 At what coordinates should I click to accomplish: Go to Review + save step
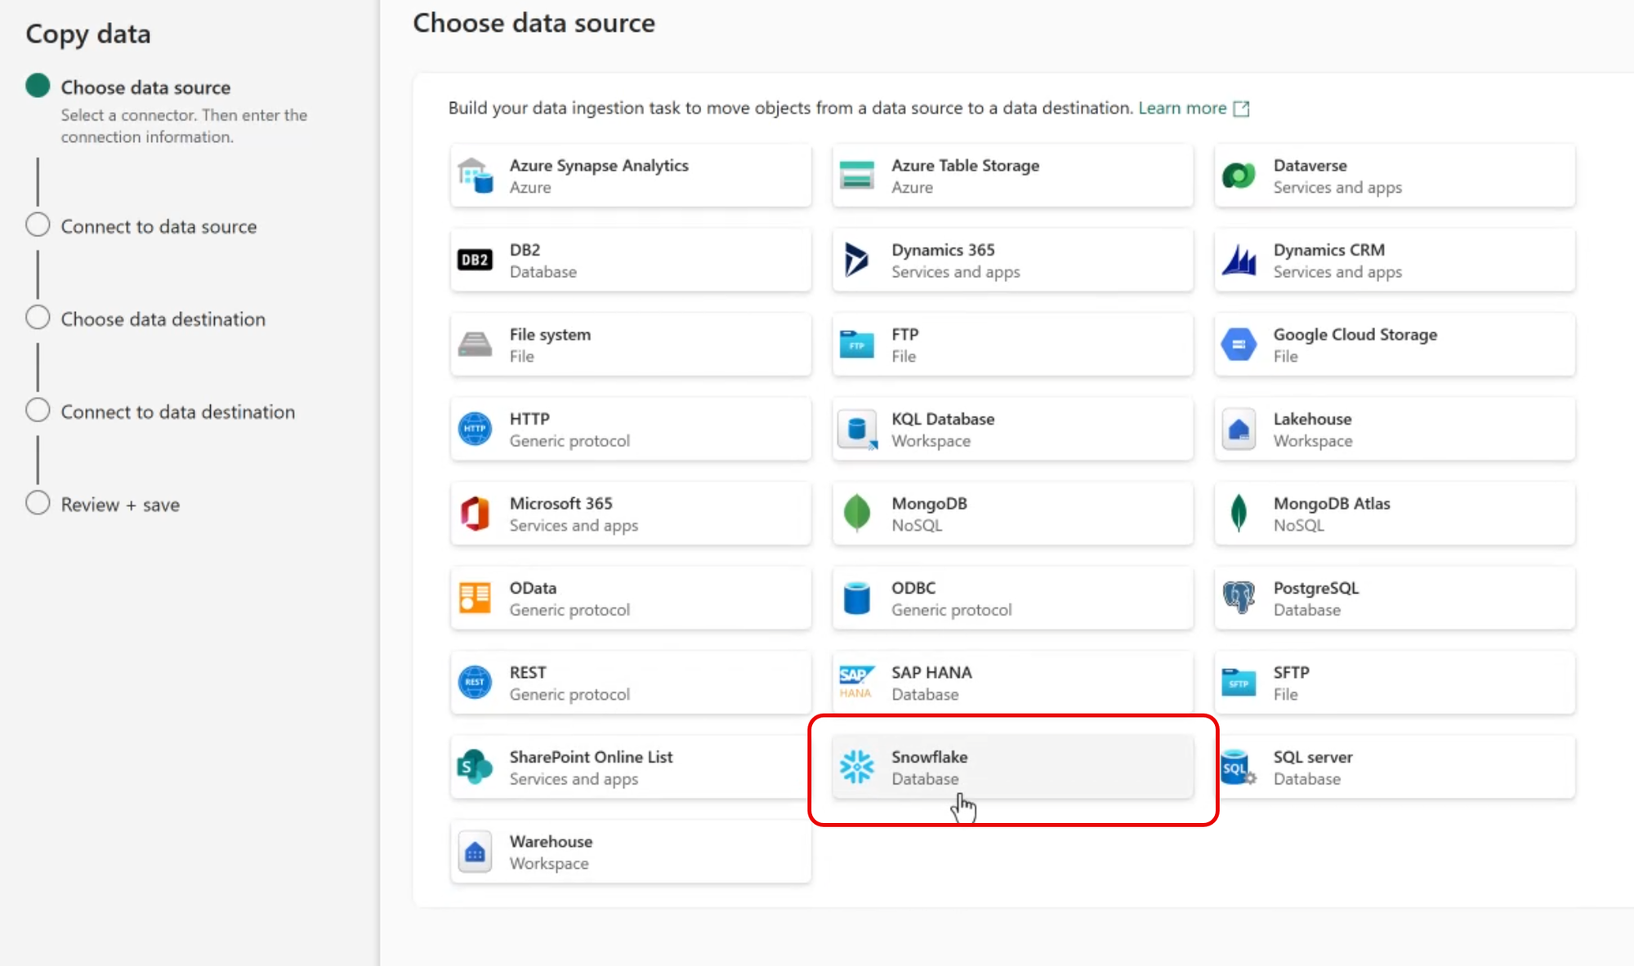[120, 505]
